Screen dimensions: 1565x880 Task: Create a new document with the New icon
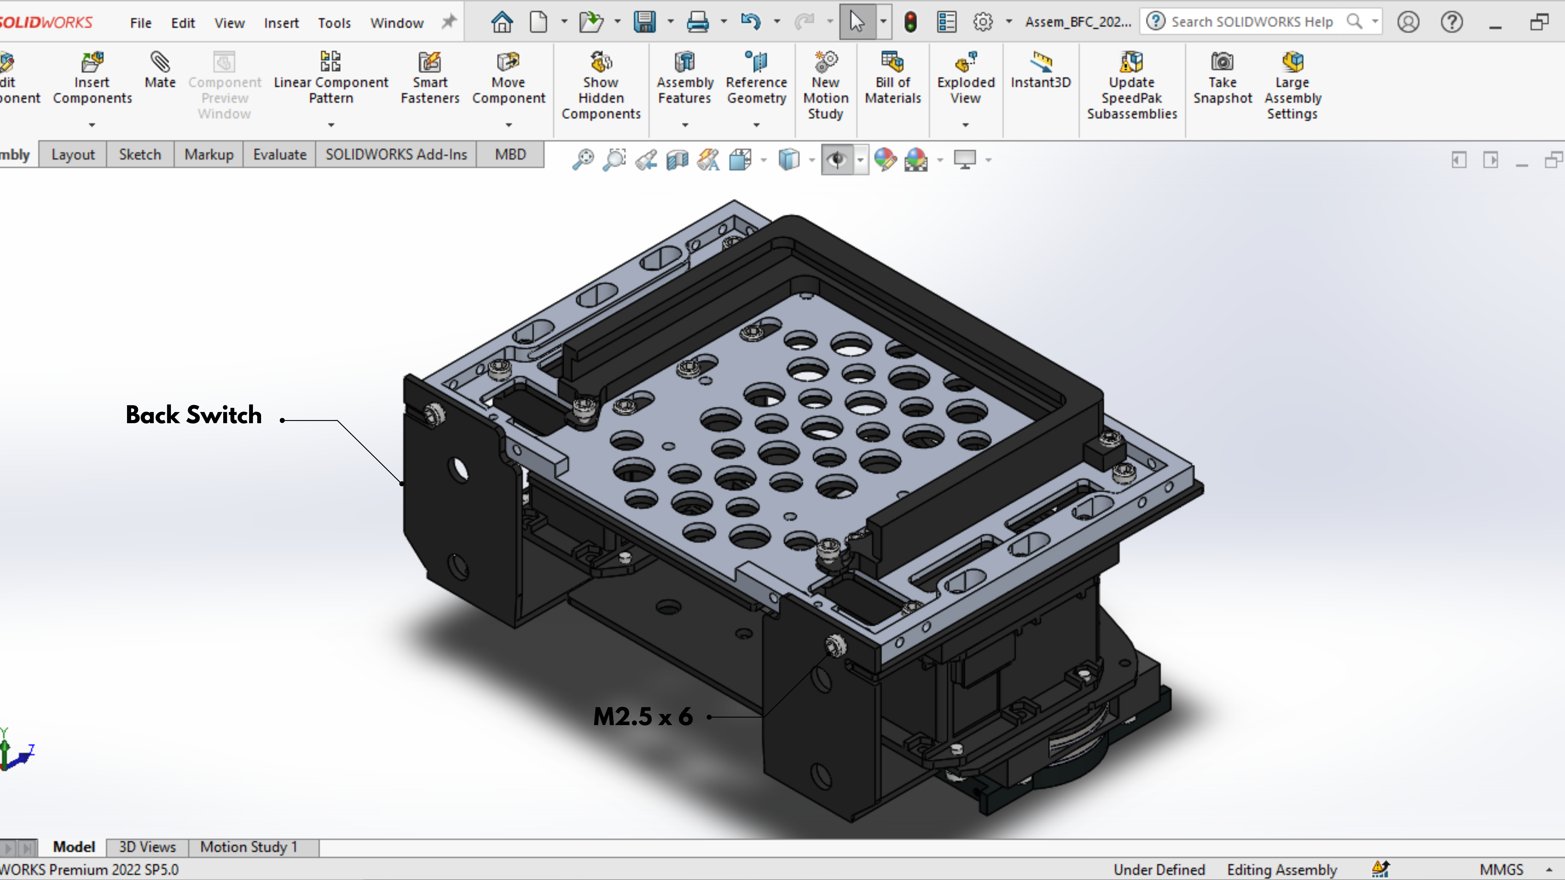tap(538, 22)
